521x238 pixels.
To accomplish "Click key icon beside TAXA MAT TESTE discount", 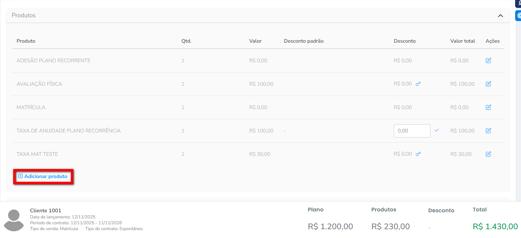I will coord(418,154).
